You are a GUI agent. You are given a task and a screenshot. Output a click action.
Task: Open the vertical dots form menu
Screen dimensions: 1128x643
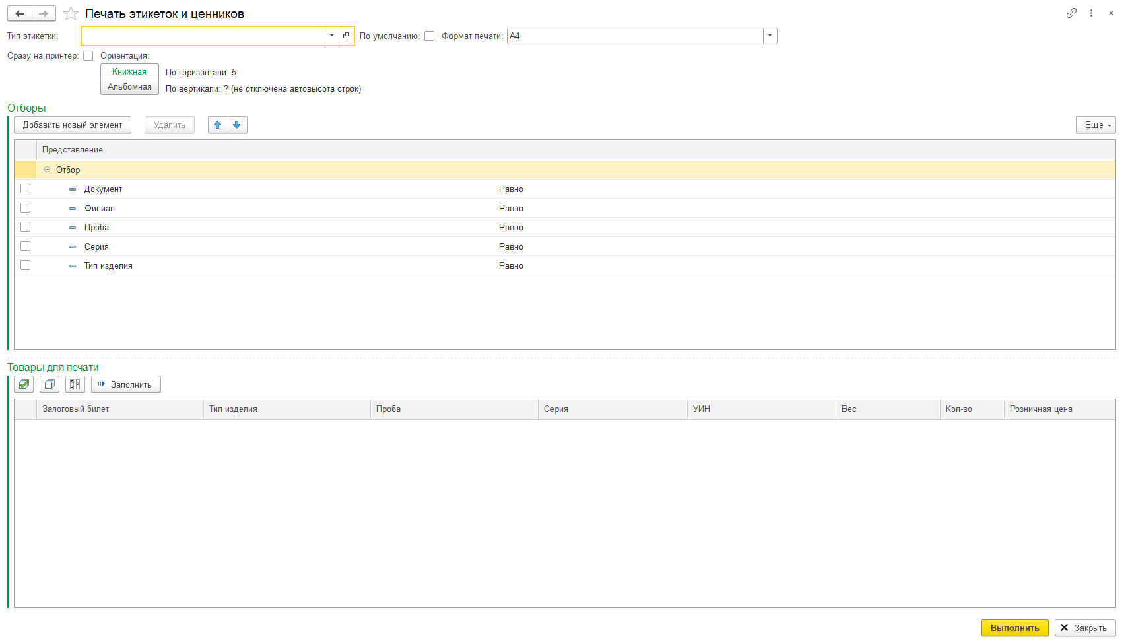(x=1091, y=13)
